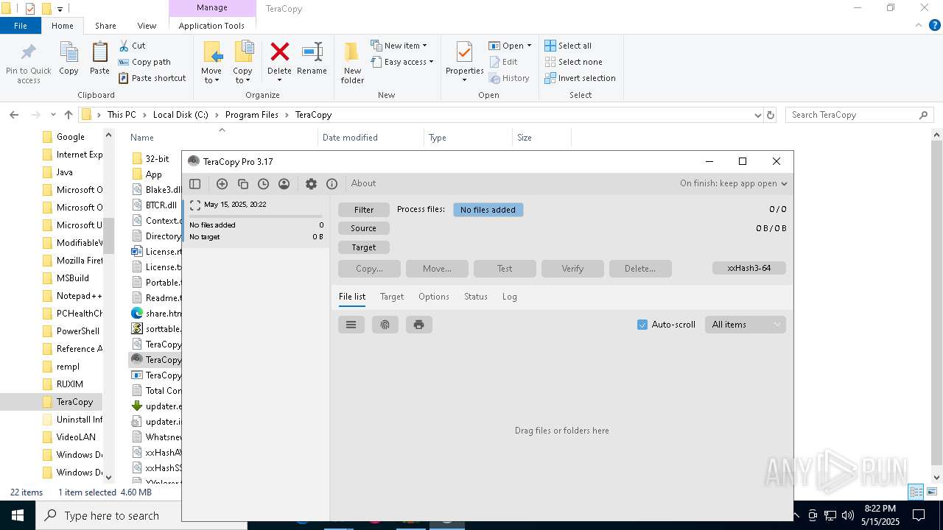Expand the Delete dropdown arrow in ribbon
943x530 pixels.
point(279,80)
